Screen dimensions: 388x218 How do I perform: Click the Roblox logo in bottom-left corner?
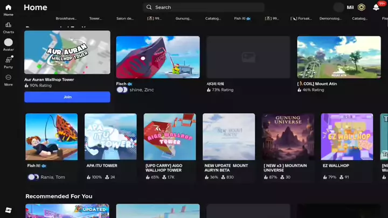[x=8, y=209]
